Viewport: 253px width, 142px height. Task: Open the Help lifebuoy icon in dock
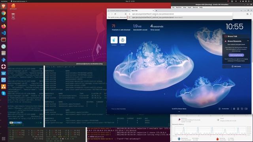click(4, 67)
